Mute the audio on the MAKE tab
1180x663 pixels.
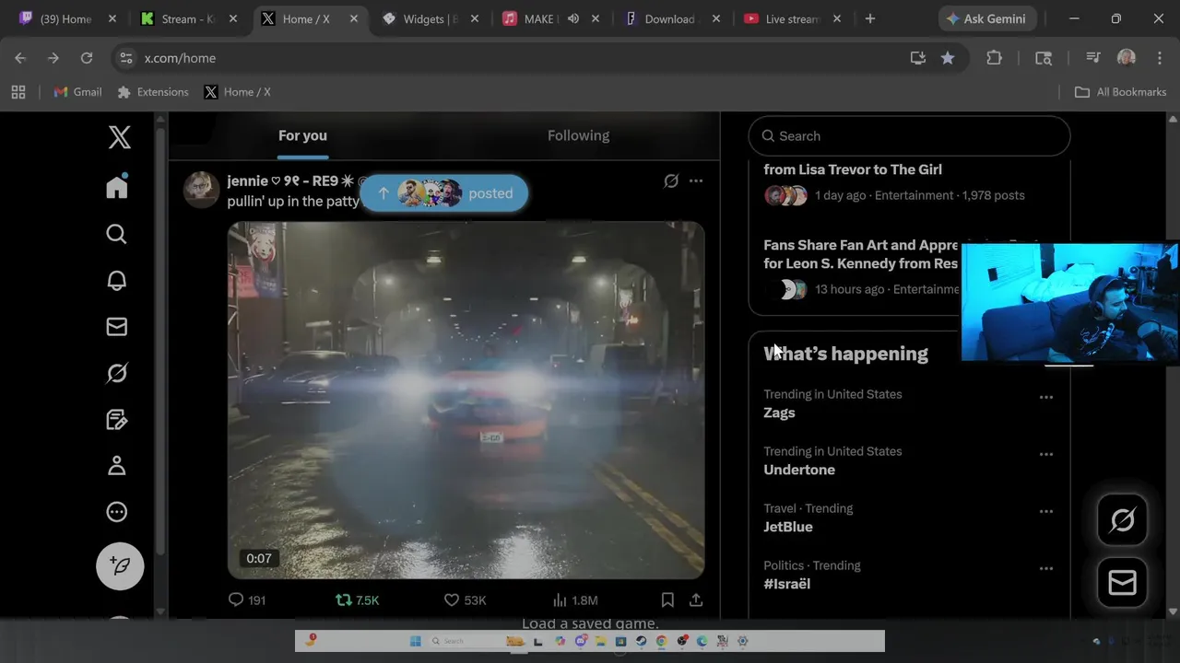click(x=573, y=18)
